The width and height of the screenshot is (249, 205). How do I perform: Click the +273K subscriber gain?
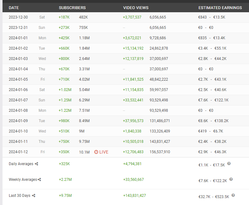pos(64,28)
